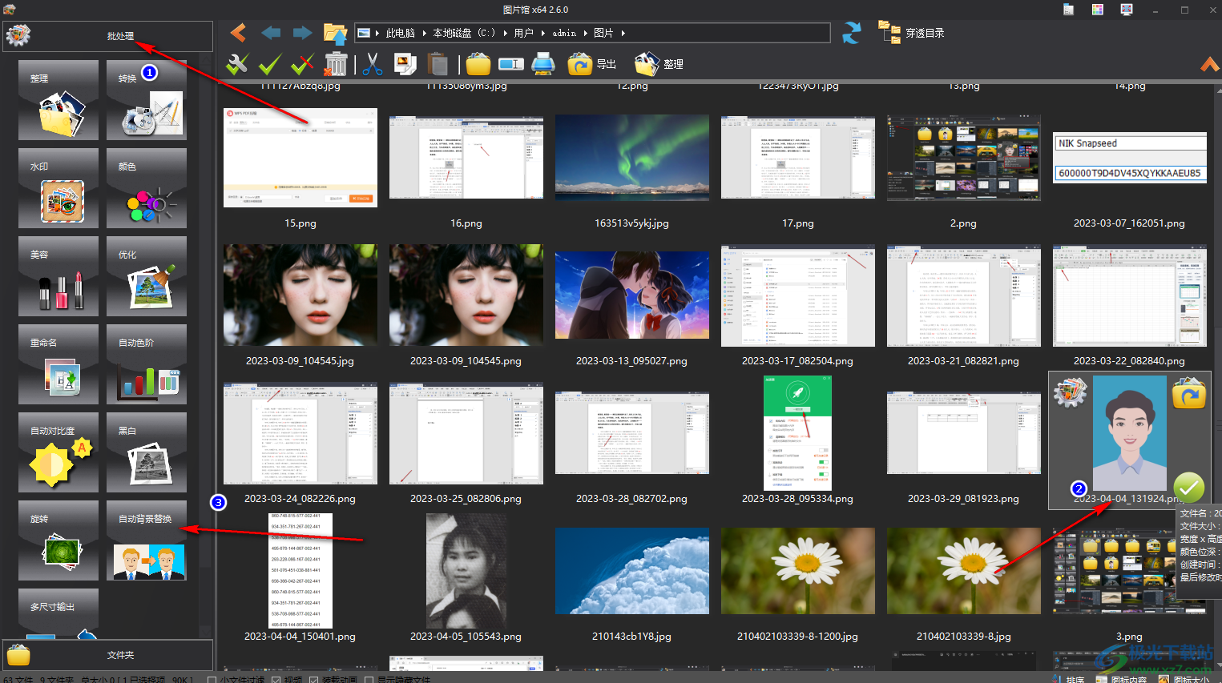Click 用户 in the address path
Viewport: 1222px width, 683px height.
coord(523,33)
